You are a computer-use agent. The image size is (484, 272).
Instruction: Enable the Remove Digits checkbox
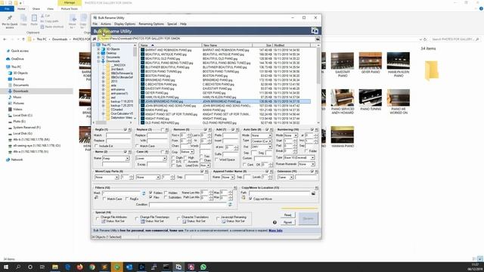173,158
